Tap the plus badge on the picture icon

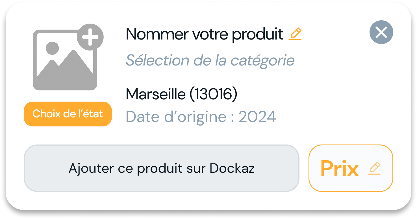point(90,37)
